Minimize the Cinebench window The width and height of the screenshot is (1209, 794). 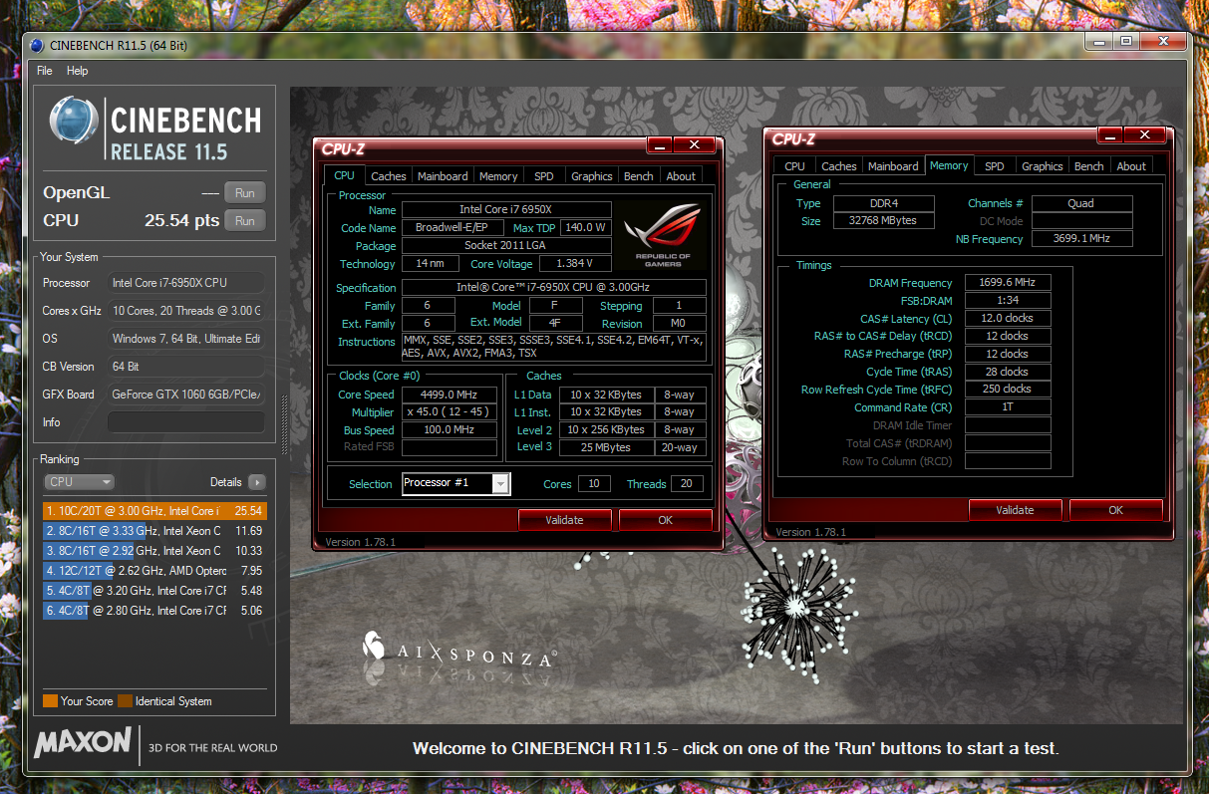point(1099,41)
